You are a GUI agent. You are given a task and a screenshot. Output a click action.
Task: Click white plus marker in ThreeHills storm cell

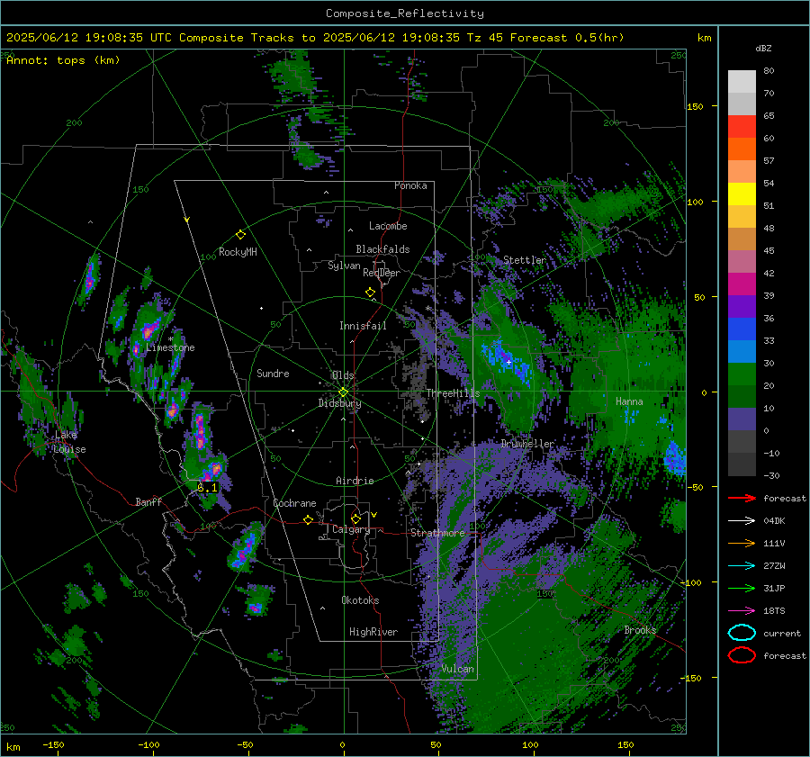pyautogui.click(x=508, y=363)
